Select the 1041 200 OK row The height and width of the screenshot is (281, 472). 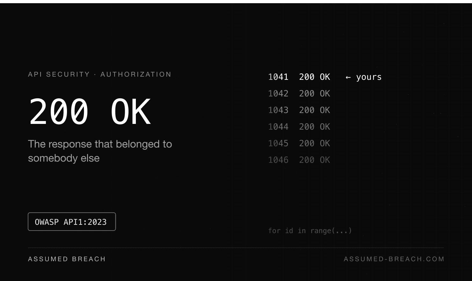point(325,77)
